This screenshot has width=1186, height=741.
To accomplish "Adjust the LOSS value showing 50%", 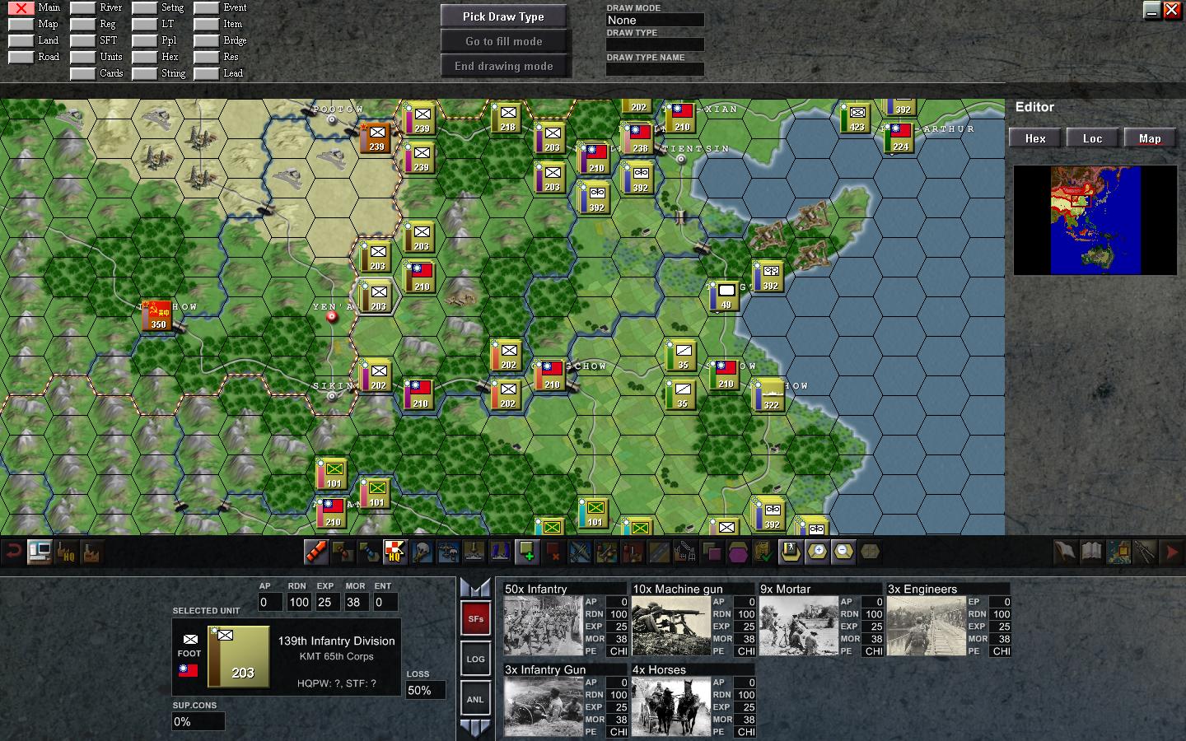I will tap(425, 692).
